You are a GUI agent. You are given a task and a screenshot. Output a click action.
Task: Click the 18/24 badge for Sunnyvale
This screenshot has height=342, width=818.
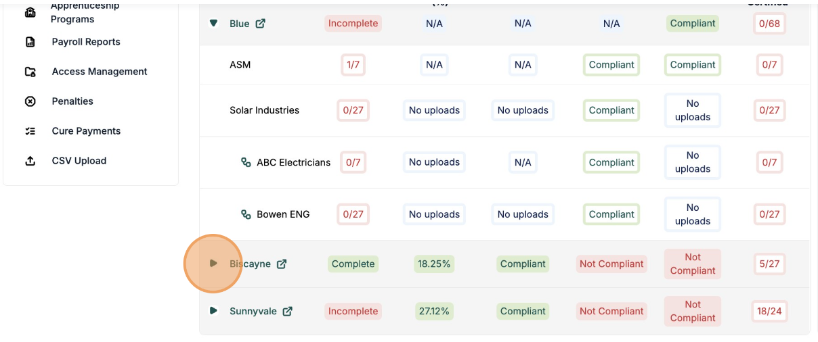[769, 312]
